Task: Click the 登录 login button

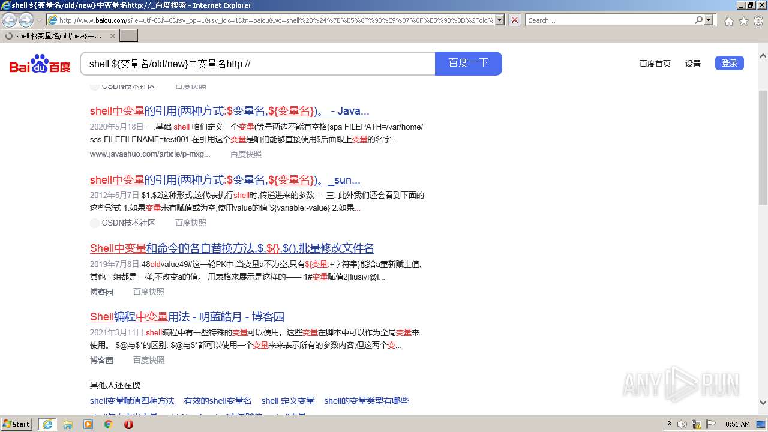Action: pos(730,63)
